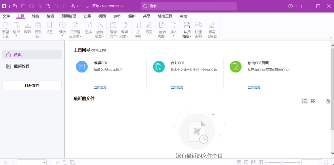334x165 pixels.
Task: Go to first page arrow icon
Action: pos(5,163)
